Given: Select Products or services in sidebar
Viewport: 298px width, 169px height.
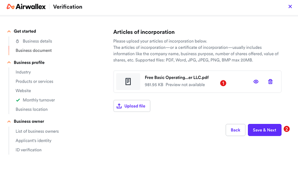Looking at the screenshot, I should point(35,81).
